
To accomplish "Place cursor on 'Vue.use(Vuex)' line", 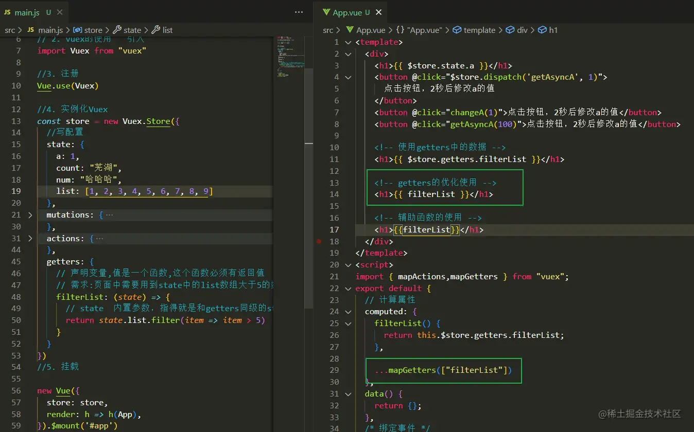I will coord(67,86).
